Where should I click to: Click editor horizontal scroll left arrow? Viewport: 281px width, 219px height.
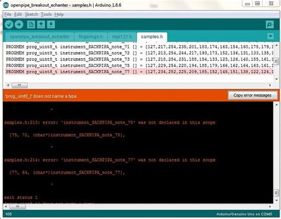(8, 85)
